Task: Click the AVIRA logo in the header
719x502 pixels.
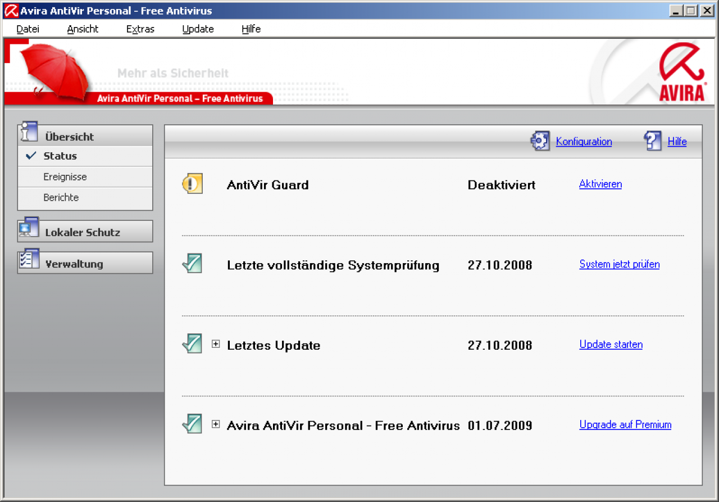Action: pos(682,73)
